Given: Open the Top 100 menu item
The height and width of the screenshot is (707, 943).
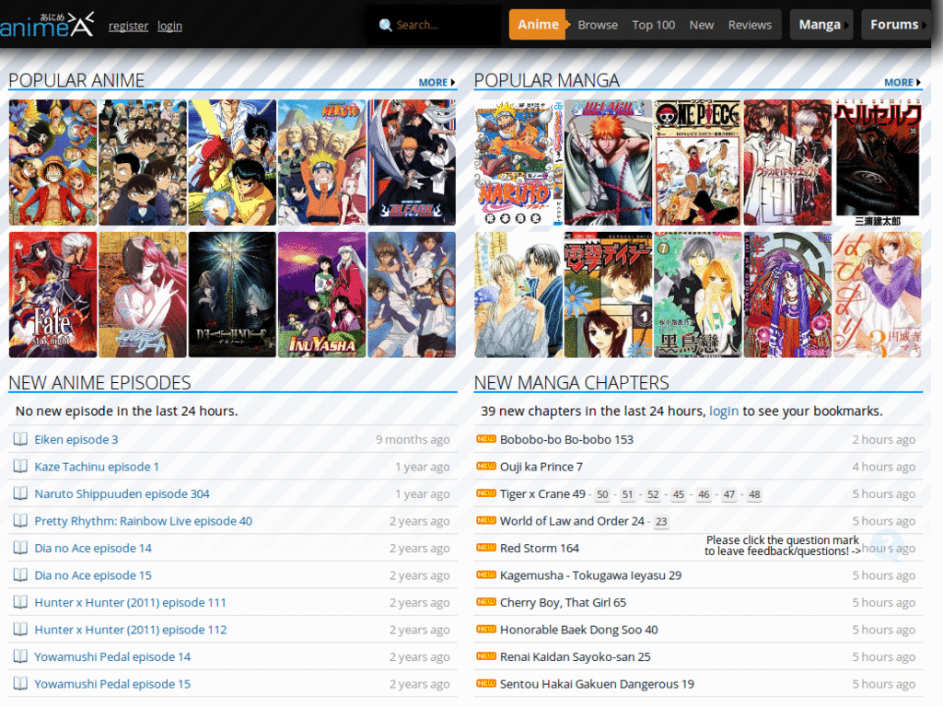Looking at the screenshot, I should [x=653, y=25].
